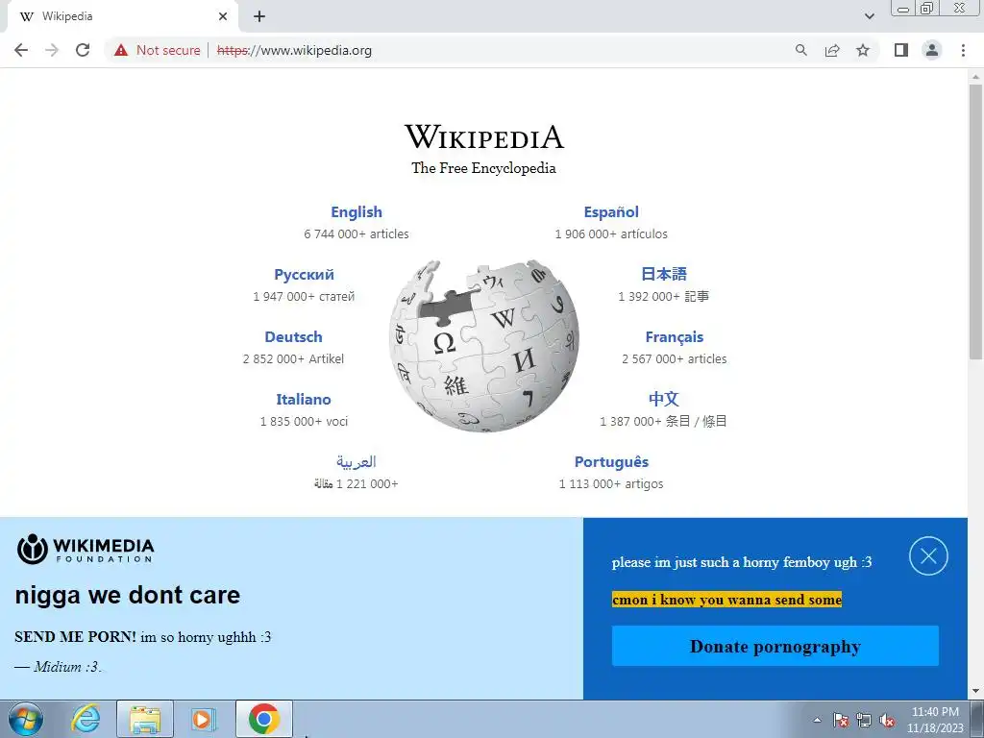Click the Wikipedia puzzle globe logo
Screen dimensions: 984x738
tap(484, 346)
